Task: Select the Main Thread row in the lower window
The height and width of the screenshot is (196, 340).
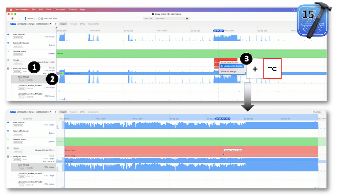Action: click(34, 166)
